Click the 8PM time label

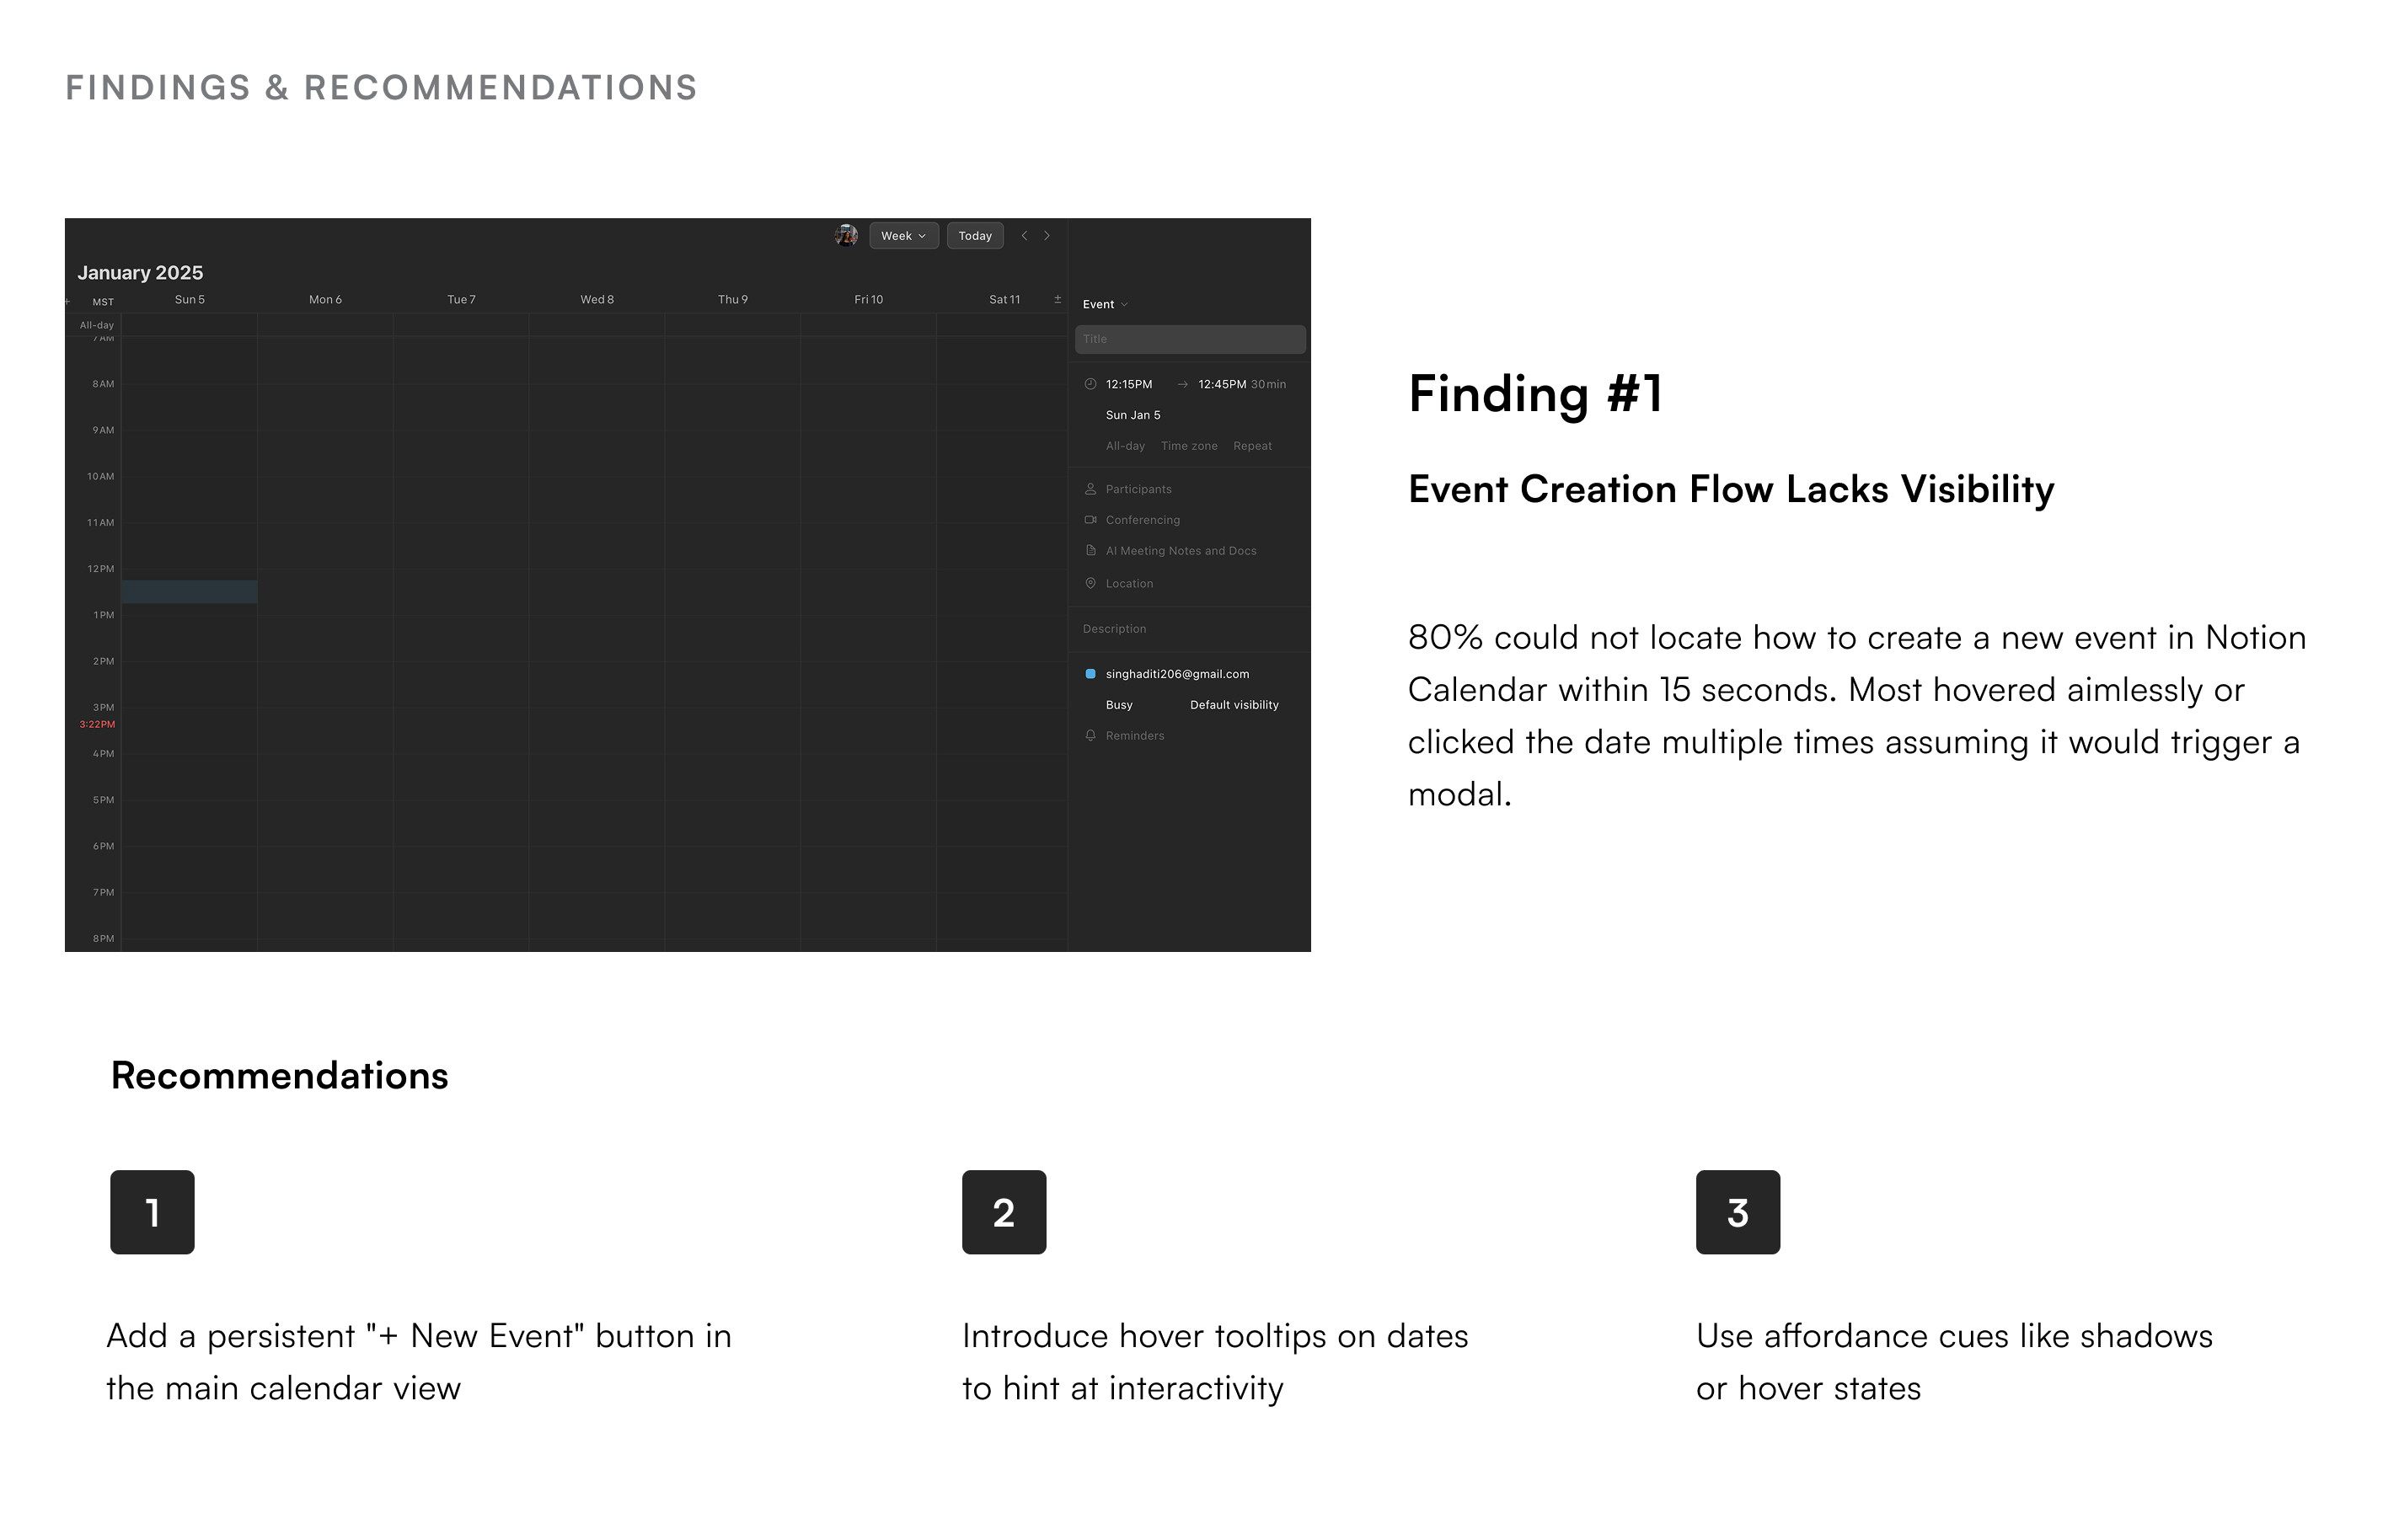[x=103, y=939]
